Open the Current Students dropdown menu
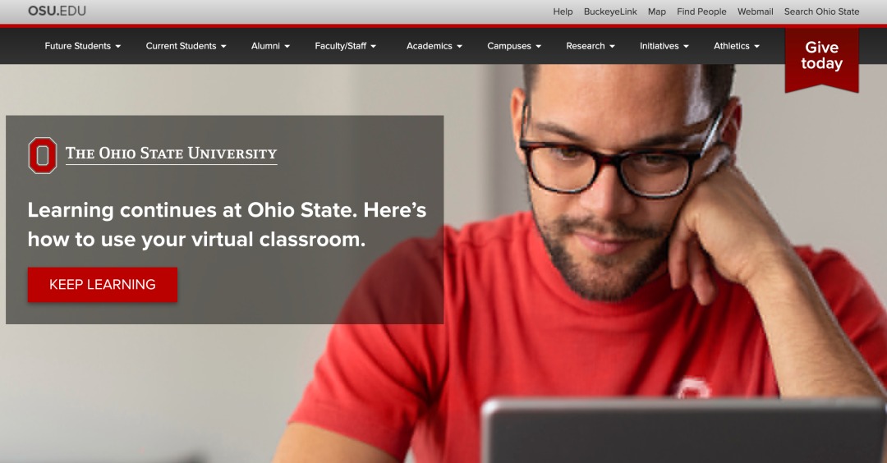 coord(186,46)
